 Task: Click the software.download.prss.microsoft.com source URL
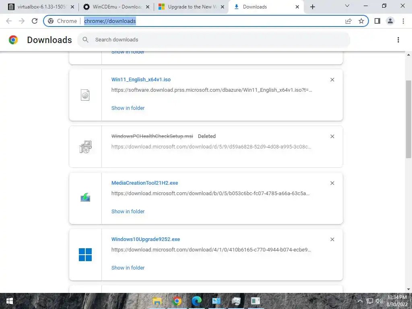[x=212, y=90]
